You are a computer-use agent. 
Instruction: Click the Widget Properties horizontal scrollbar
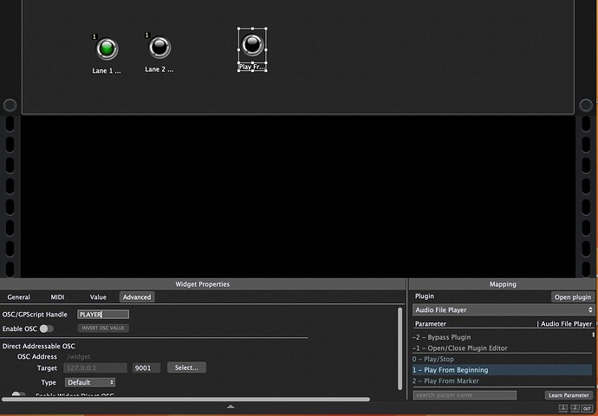(x=185, y=400)
